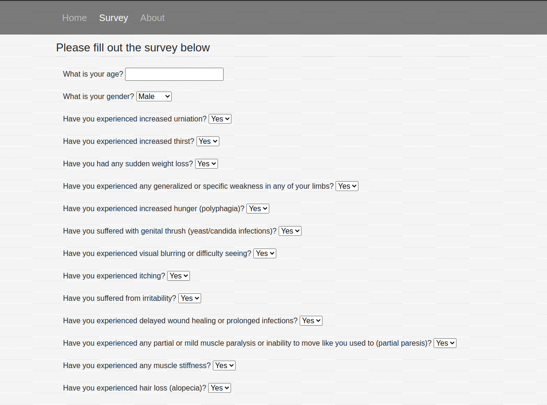Expand the hair loss alopecia dropdown

220,388
